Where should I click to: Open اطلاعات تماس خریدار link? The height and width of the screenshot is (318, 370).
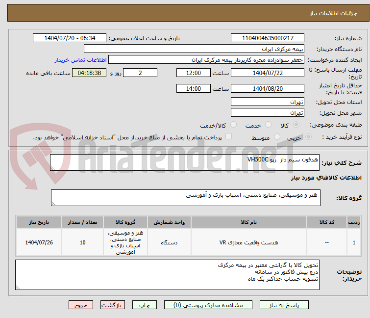(81, 60)
